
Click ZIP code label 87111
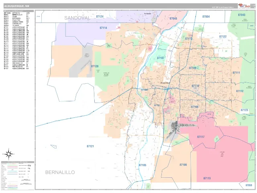pos(237,73)
